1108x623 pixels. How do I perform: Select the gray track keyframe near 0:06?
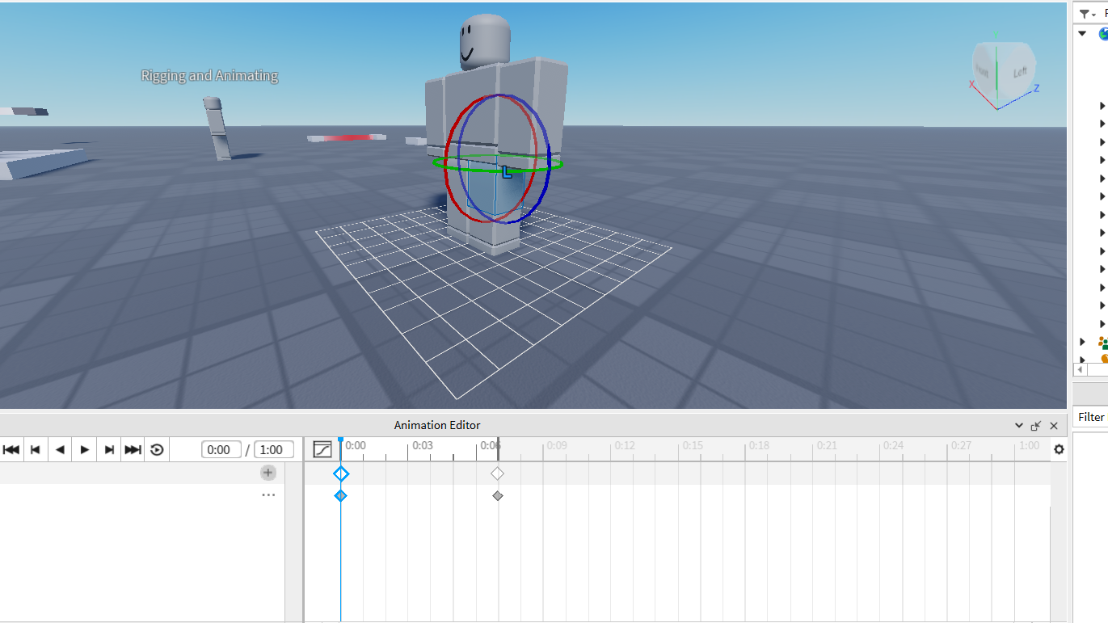coord(498,495)
